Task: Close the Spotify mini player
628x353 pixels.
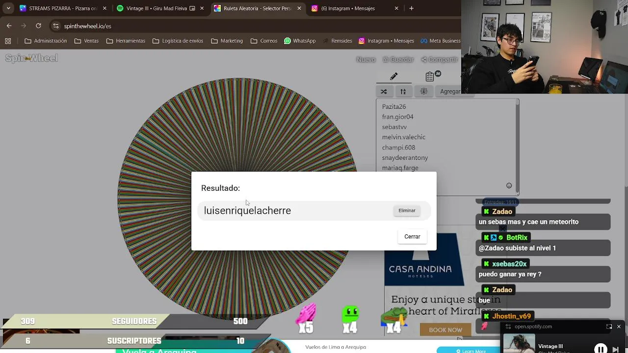Action: (x=619, y=327)
